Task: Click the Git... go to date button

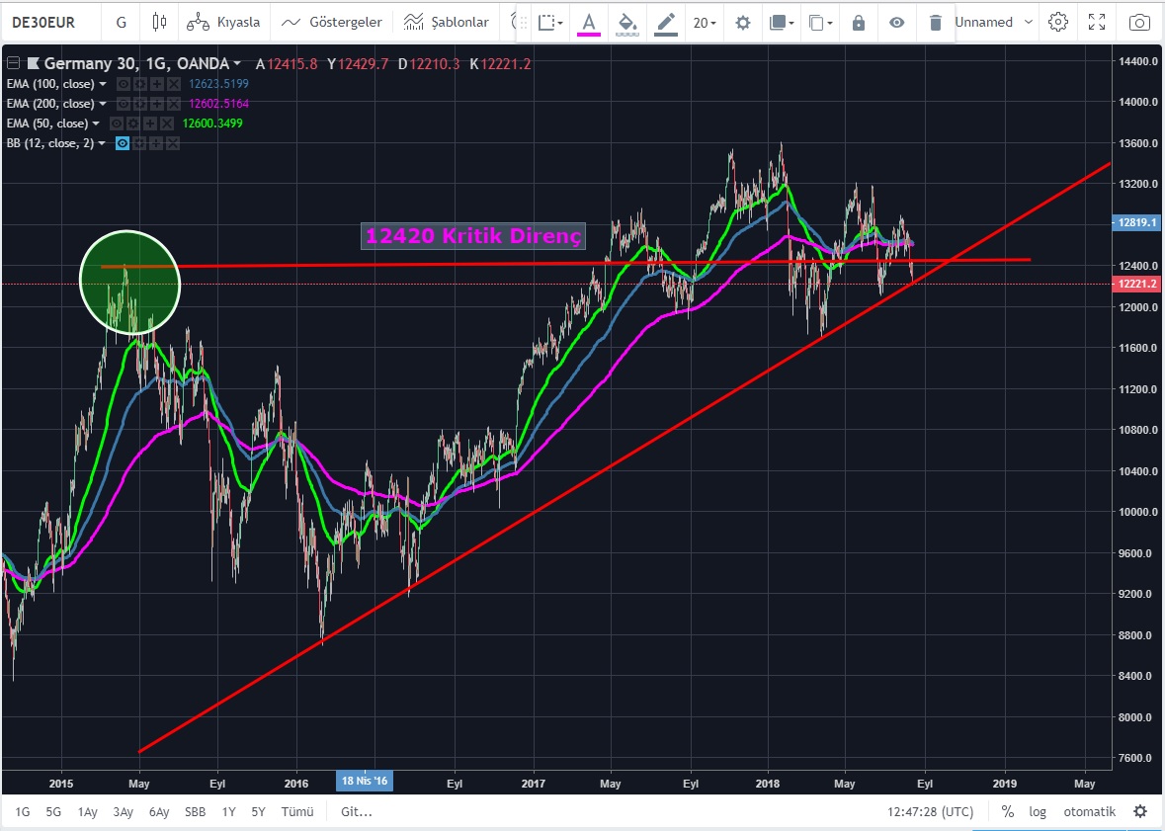Action: tap(356, 811)
